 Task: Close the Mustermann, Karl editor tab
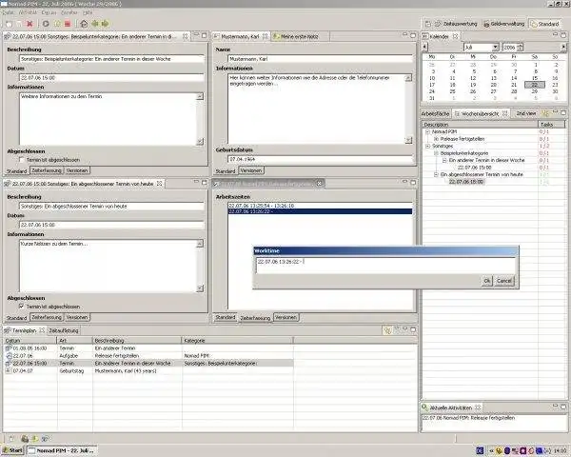(x=266, y=36)
